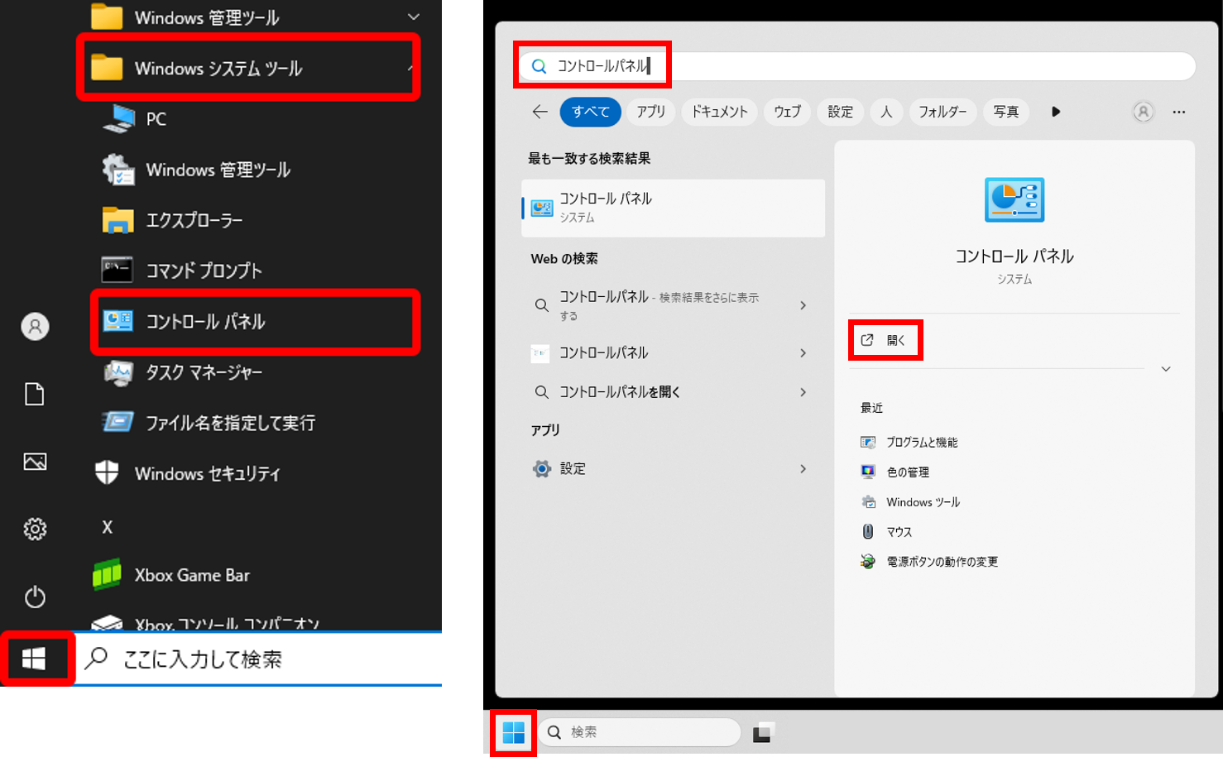Select the ドキュメント search filter
Viewport: 1223px width, 757px height.
point(718,112)
